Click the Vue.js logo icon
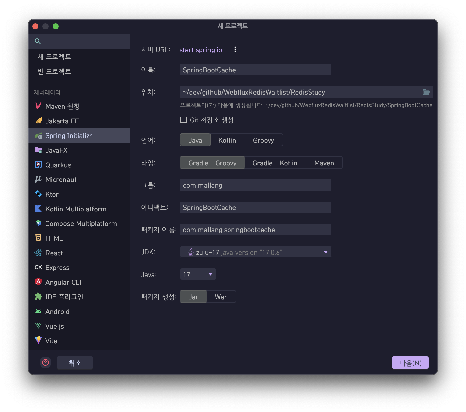Image resolution: width=466 pixels, height=412 pixels. (x=38, y=326)
